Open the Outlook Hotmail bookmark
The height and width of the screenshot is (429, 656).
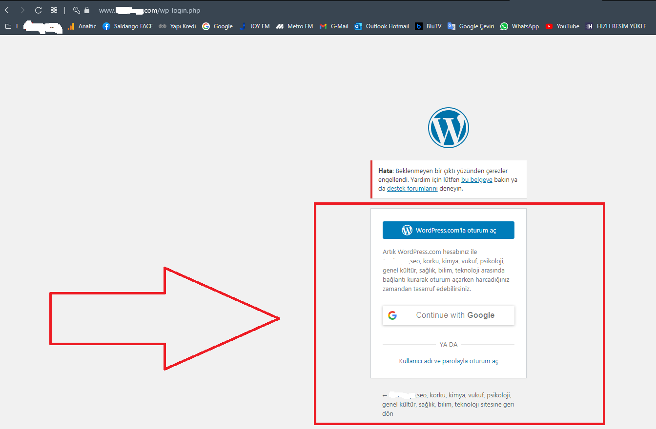(382, 26)
